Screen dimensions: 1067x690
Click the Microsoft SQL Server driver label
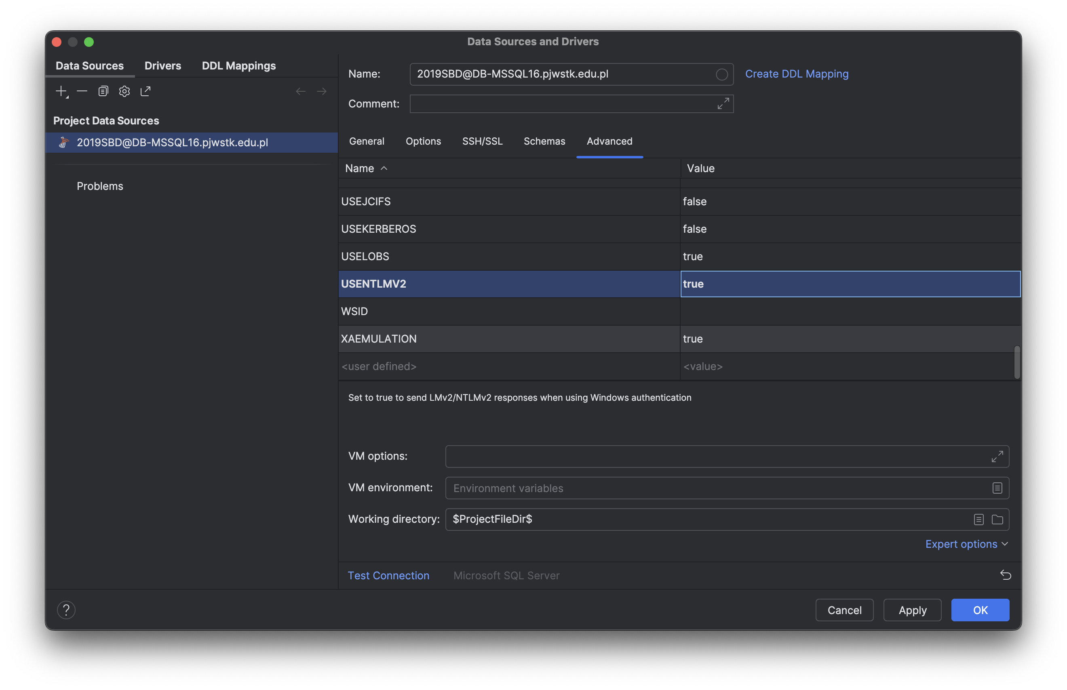(506, 575)
